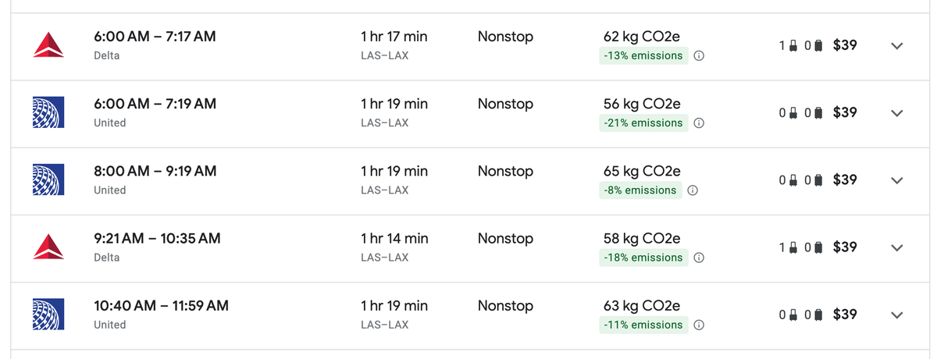
Task: Select the 6:00 AM – 7:17 AM flight
Action: [x=155, y=36]
